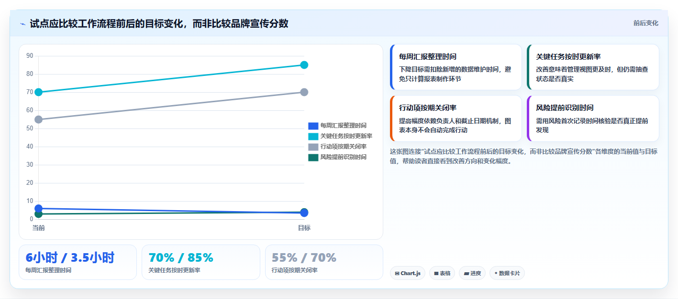678x299 pixels.
Task: Select the green 当前 data point near 3
Action: [39, 214]
